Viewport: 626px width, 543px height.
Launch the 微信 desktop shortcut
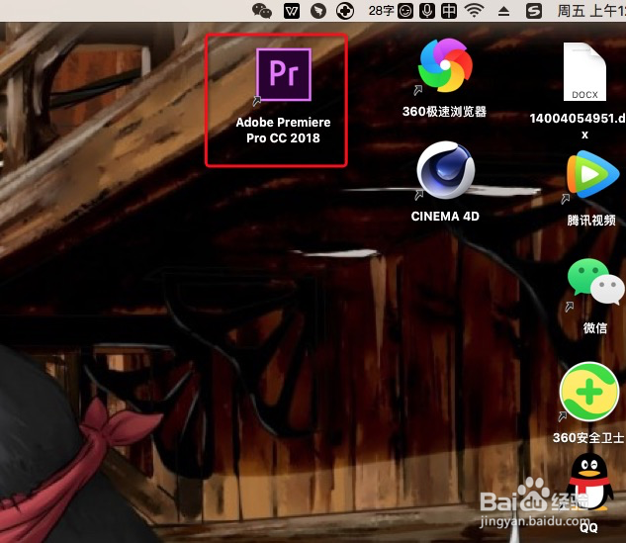tap(595, 282)
